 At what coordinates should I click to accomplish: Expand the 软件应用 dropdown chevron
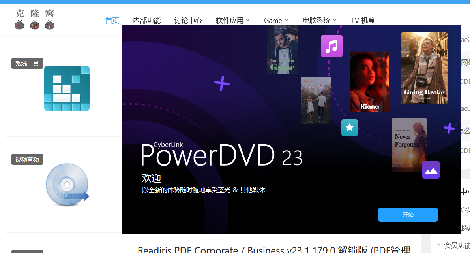[x=248, y=20]
